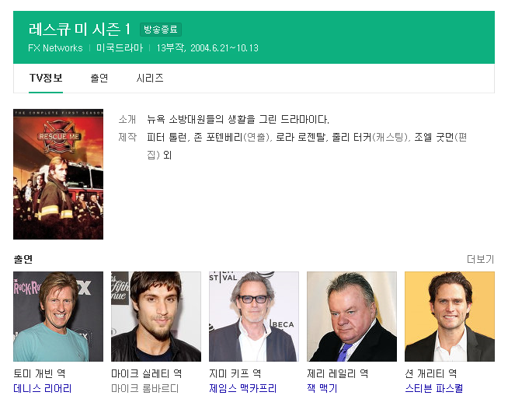This screenshot has width=508, height=406.
Task: Switch to the TV정보 tab
Action: (46, 78)
